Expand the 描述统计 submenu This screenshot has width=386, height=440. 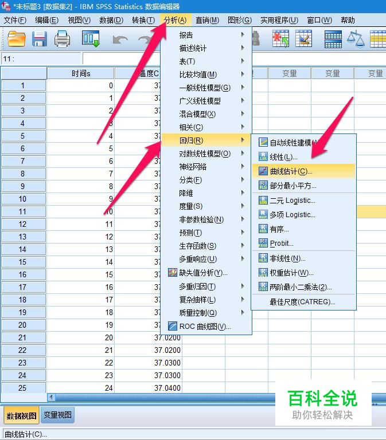coord(206,48)
